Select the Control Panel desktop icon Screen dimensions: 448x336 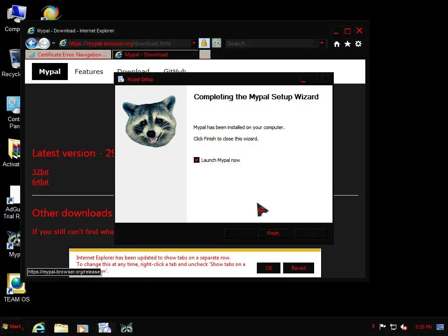pos(14,112)
